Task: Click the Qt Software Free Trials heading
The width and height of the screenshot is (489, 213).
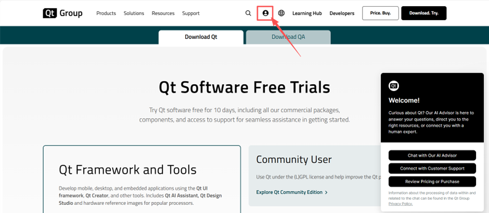Action: coord(244,87)
